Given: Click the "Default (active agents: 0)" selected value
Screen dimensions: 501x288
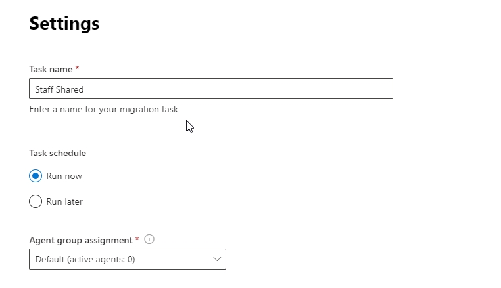Looking at the screenshot, I should click(85, 259).
